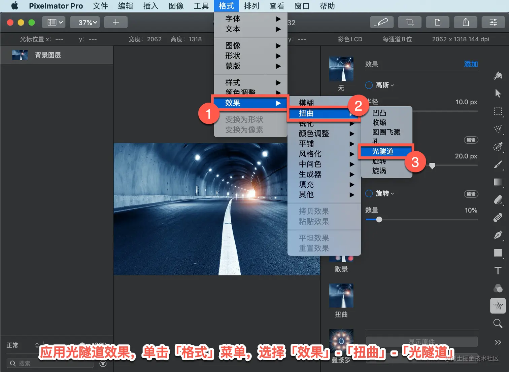Choose 旋涡 in the distortion submenu
This screenshot has width=509, height=372.
pyautogui.click(x=386, y=171)
